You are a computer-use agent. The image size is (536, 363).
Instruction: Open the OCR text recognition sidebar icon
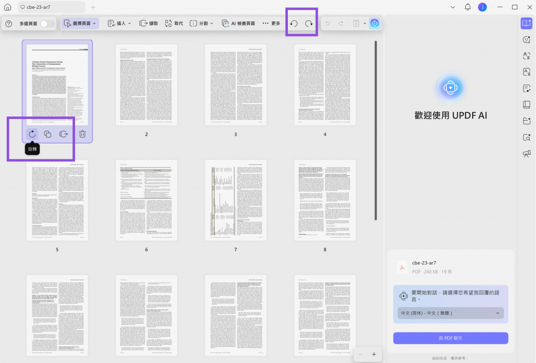[527, 72]
